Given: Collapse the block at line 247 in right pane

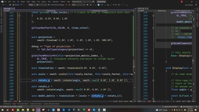Looking at the screenshot, I should pyautogui.click(x=153, y=16).
